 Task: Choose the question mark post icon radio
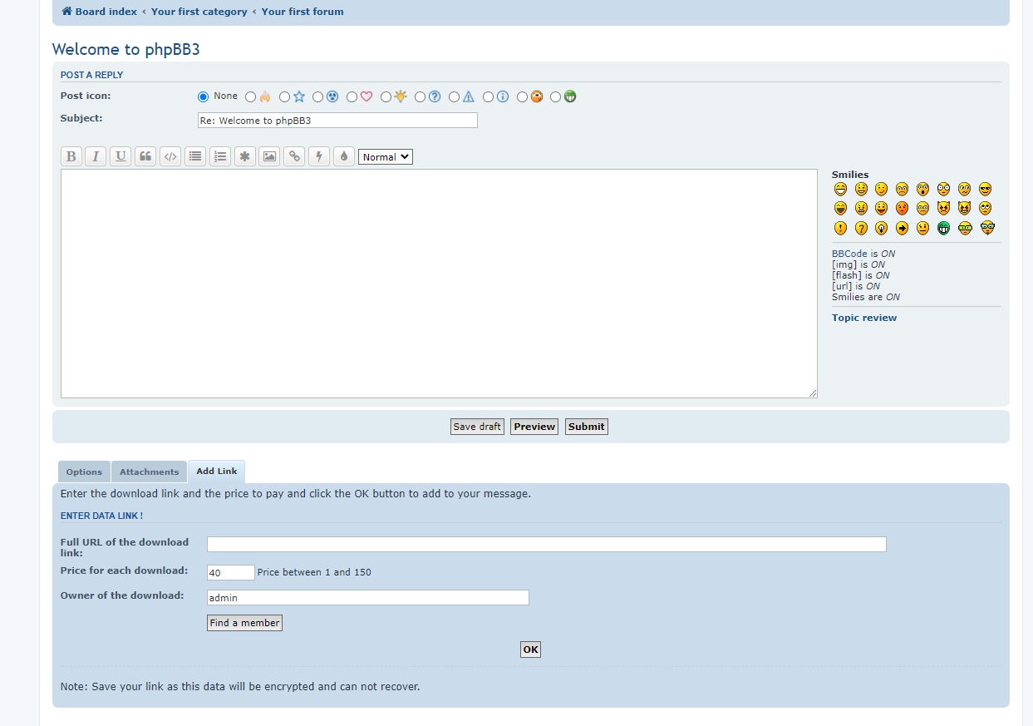coord(421,97)
